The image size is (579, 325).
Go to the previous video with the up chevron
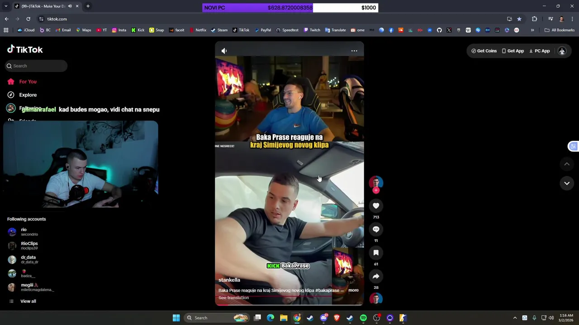[567, 164]
